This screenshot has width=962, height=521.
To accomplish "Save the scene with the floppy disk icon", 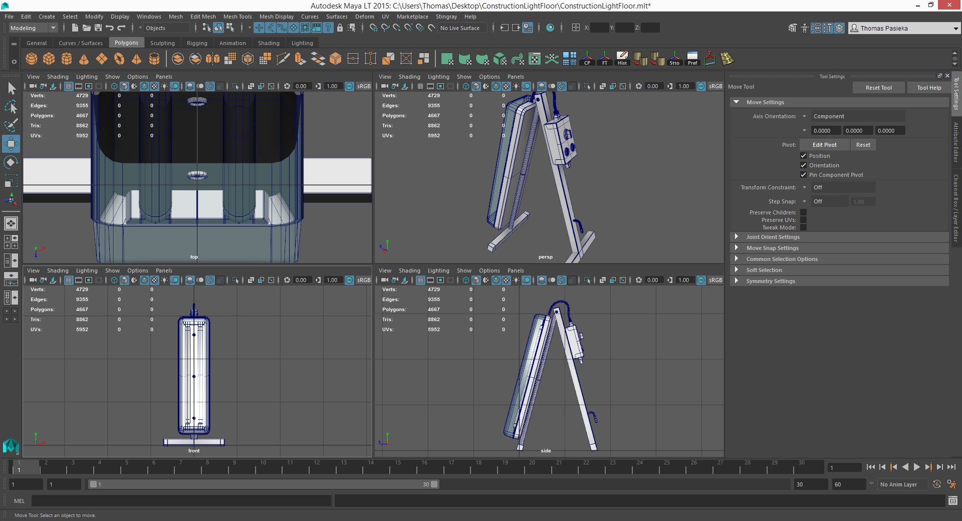I will [x=98, y=28].
